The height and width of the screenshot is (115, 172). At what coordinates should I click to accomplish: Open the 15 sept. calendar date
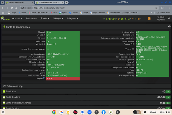[153, 112]
